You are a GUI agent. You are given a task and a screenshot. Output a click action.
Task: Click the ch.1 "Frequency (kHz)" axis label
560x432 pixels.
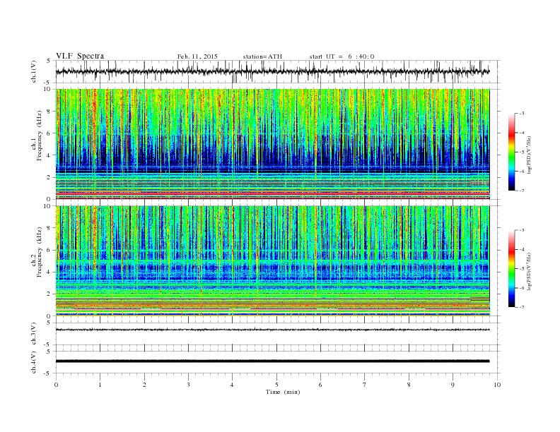[x=40, y=136]
